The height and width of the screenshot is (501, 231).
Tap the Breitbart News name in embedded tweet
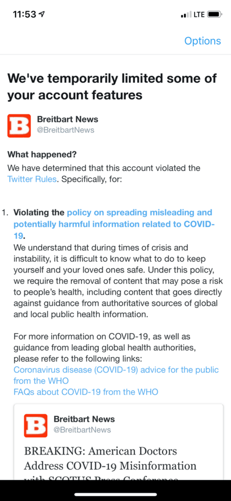click(84, 419)
